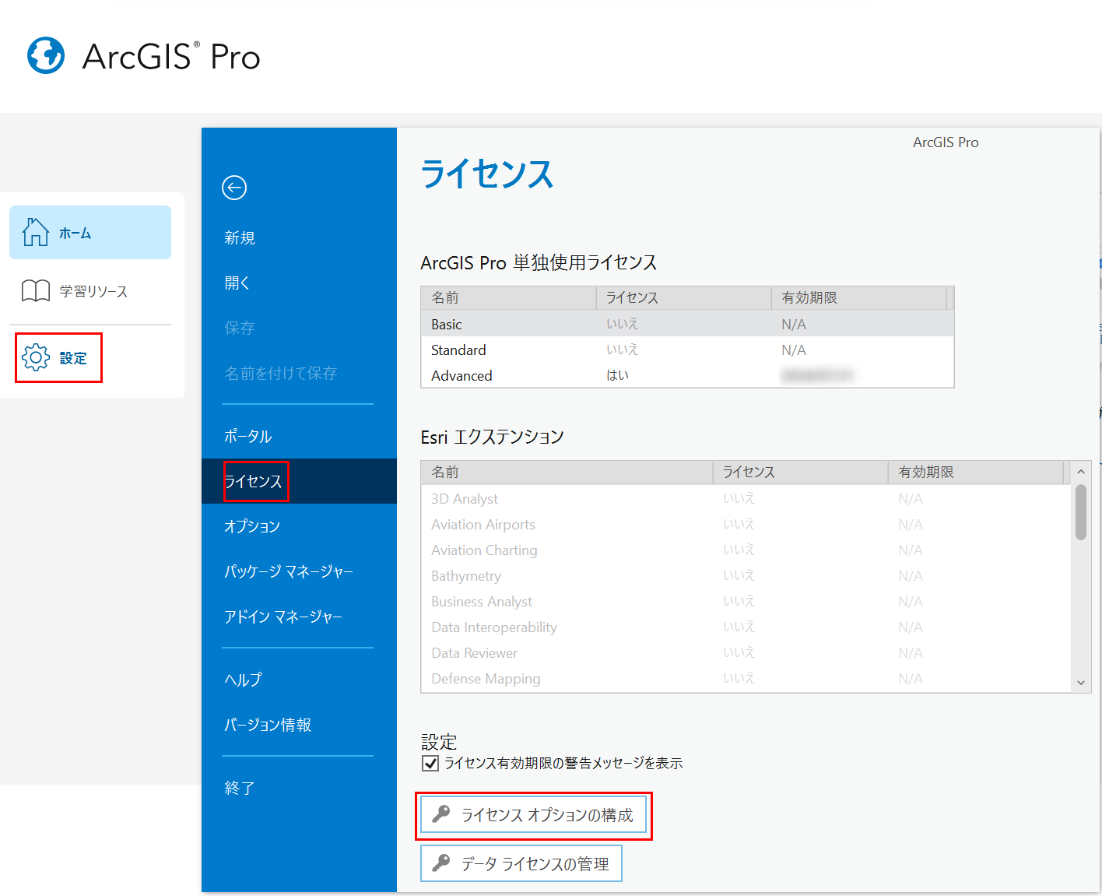Click key icon on データ ライセンスの管理 button
The height and width of the screenshot is (896, 1102).
pos(441,863)
